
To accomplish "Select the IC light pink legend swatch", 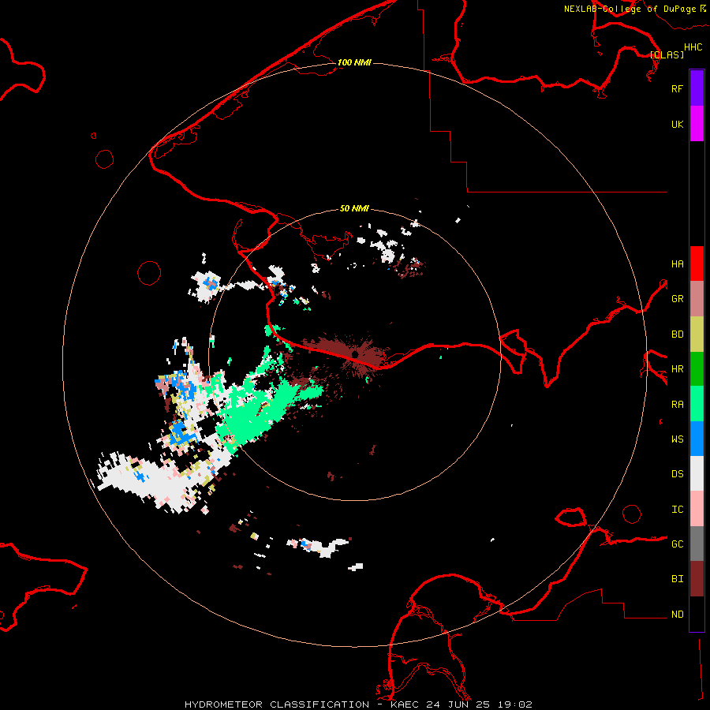I will (x=697, y=509).
